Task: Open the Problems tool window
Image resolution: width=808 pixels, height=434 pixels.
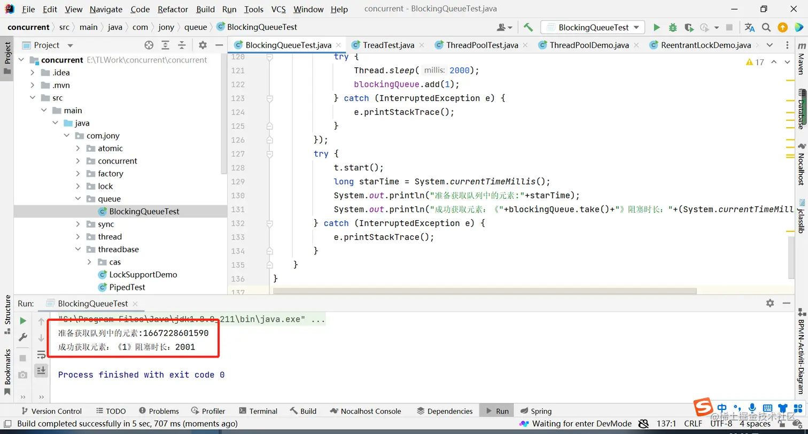Action: click(159, 411)
